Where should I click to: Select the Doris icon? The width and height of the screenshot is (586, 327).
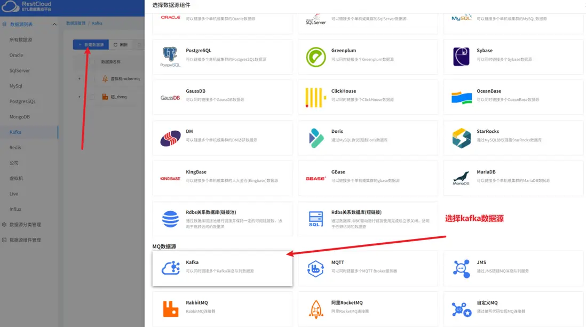pos(316,138)
